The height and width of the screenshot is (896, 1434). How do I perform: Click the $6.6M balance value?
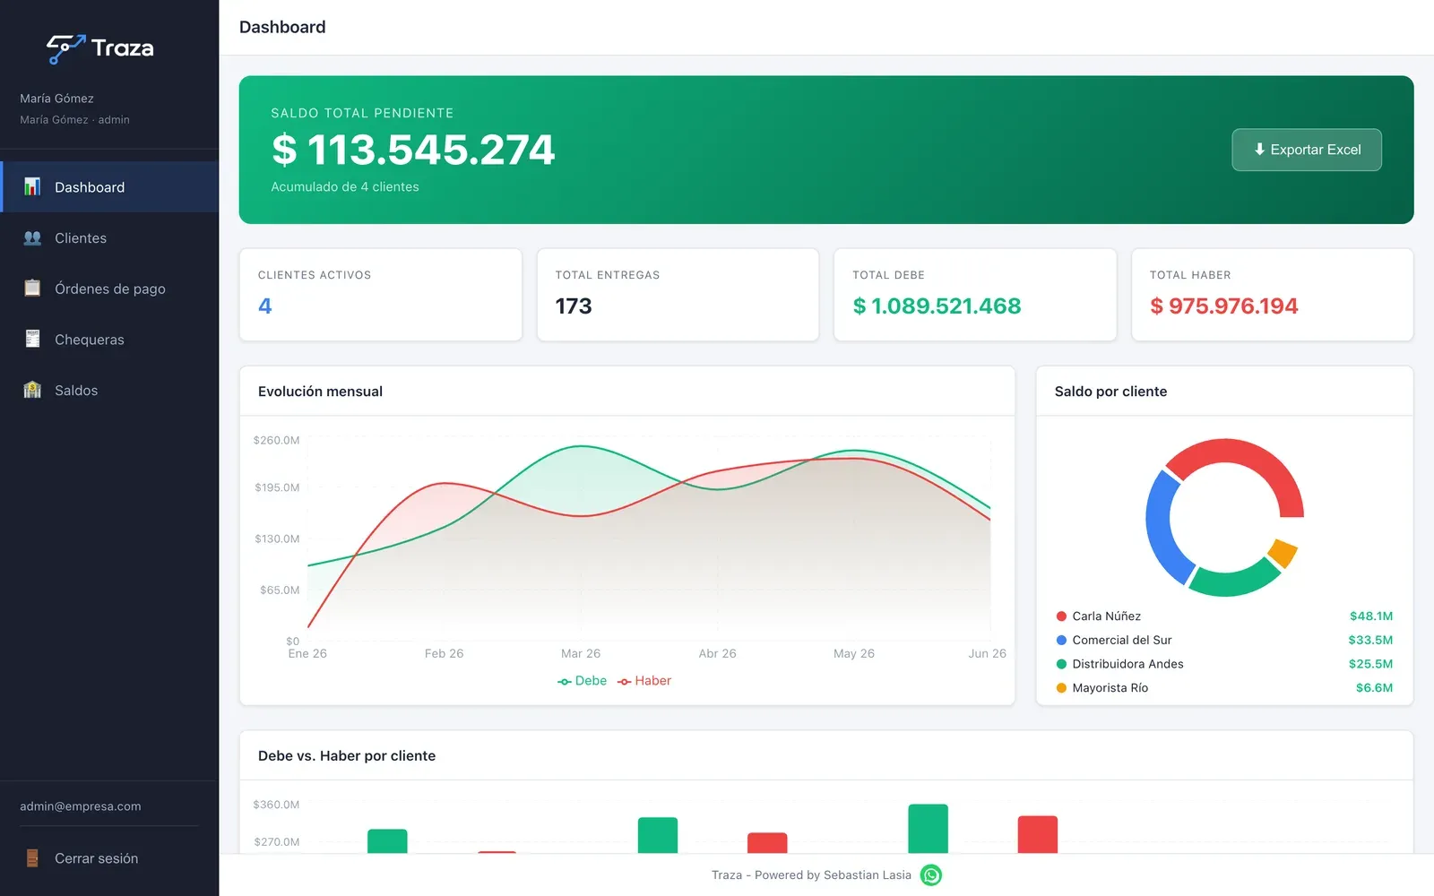point(1374,687)
